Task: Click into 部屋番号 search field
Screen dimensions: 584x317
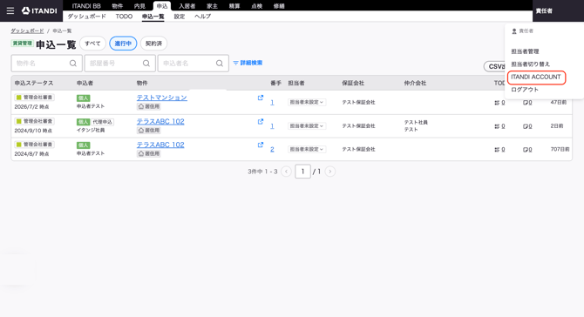Action: click(x=120, y=64)
